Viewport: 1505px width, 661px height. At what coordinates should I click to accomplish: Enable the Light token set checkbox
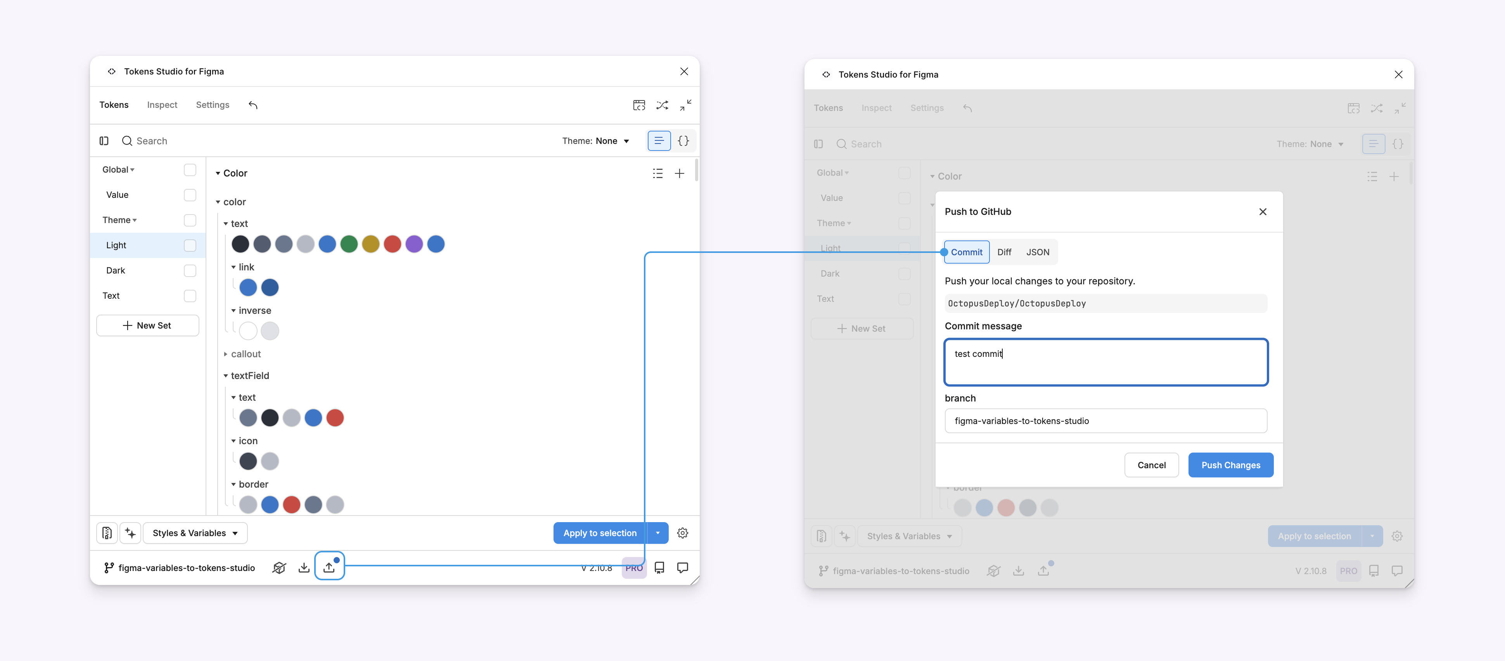tap(190, 246)
